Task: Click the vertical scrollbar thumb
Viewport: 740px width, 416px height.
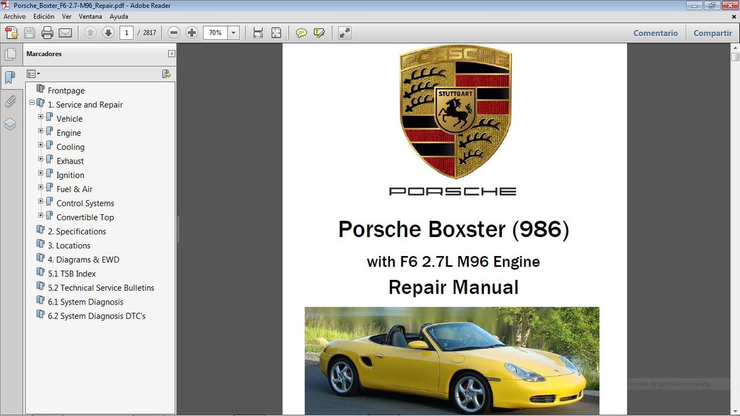Action: (x=735, y=57)
